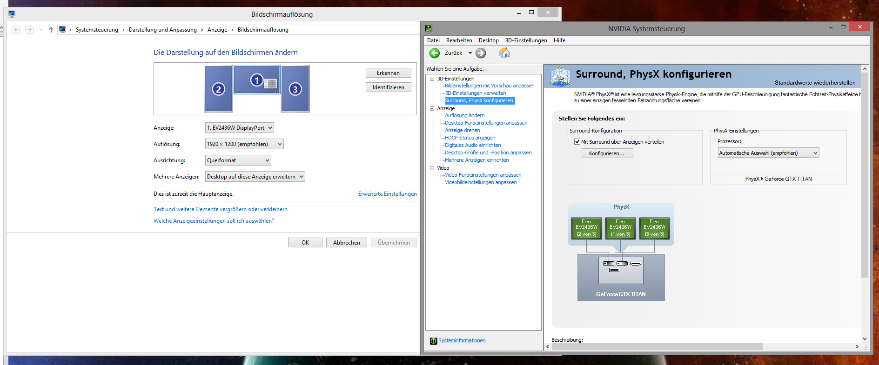This screenshot has height=365, width=879.
Task: Click the Eizo EV2436W (1 von 3) display icon
Action: pyautogui.click(x=620, y=228)
